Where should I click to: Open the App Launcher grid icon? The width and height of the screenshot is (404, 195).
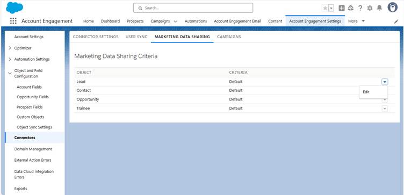pyautogui.click(x=13, y=21)
